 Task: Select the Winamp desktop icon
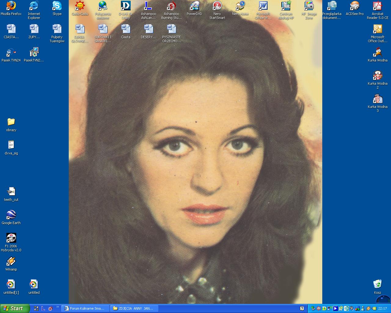point(11,261)
